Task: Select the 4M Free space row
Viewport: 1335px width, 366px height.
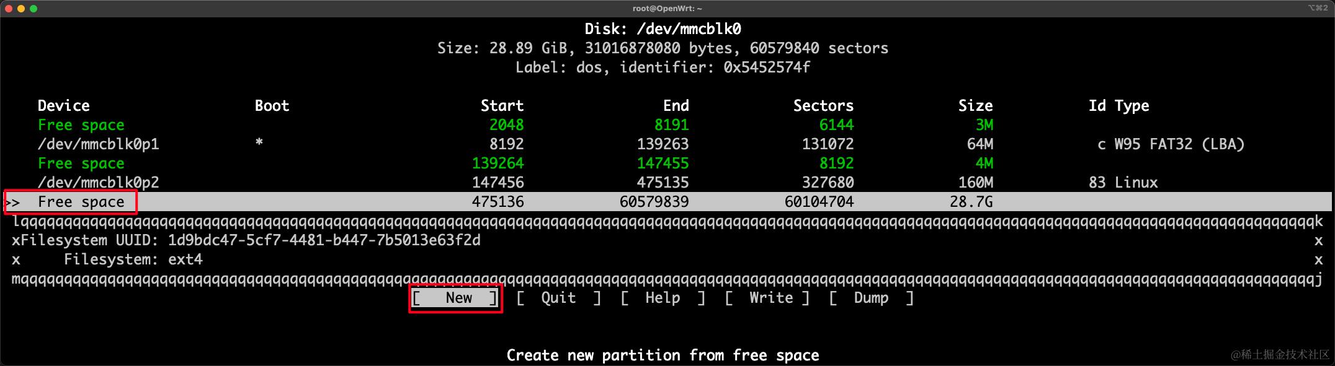Action: 667,163
